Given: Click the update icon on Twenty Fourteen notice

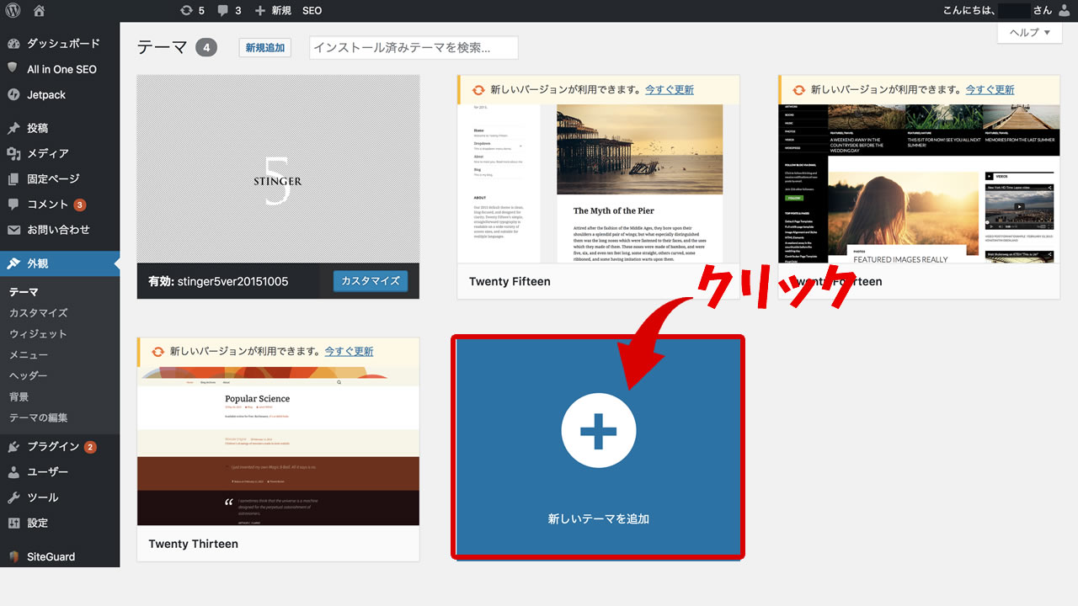Looking at the screenshot, I should click(799, 89).
